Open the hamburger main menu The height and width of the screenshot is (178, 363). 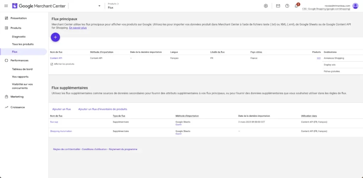[6, 6]
